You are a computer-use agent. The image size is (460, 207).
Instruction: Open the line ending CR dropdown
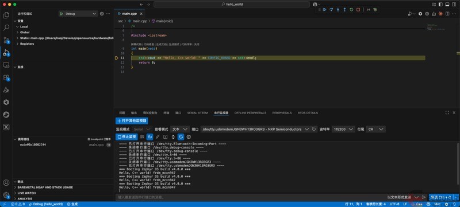(376, 129)
